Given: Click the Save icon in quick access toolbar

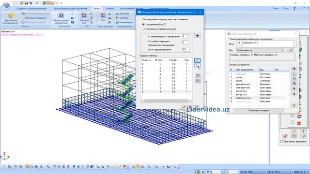Looking at the screenshot, I should [x=26, y=3].
